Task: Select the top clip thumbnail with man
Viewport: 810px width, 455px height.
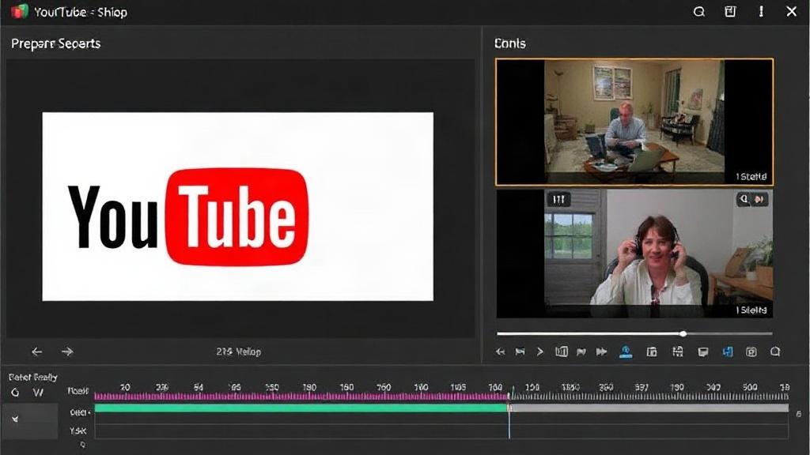Action: (x=634, y=122)
